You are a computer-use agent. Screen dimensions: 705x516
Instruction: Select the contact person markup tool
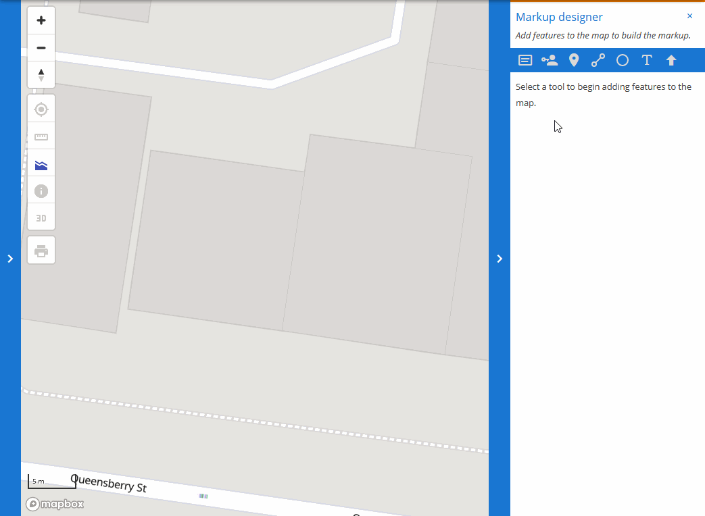pos(549,60)
